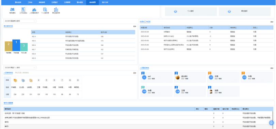Viewport: 276px width, 129px height.
Task: Click rank badge number 7
Action: [62, 80]
